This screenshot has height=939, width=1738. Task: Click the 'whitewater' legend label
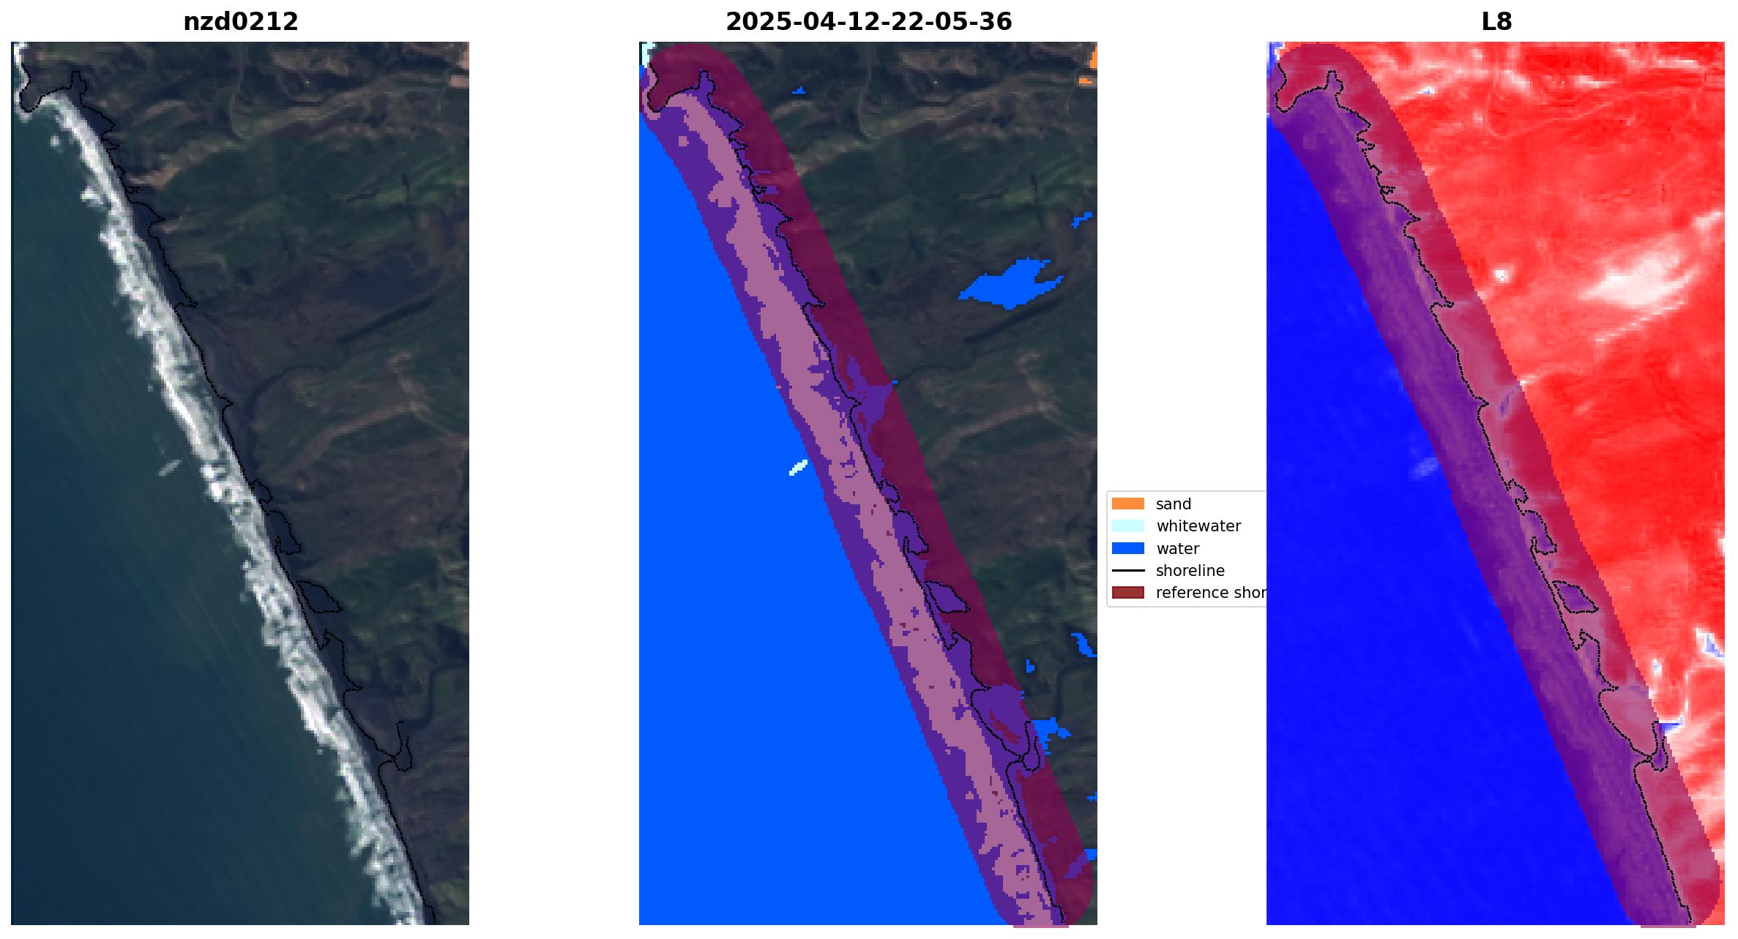(1198, 526)
